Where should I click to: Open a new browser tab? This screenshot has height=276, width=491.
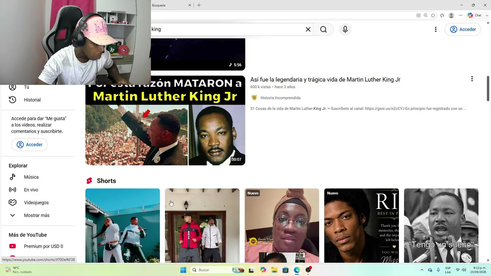[199, 5]
